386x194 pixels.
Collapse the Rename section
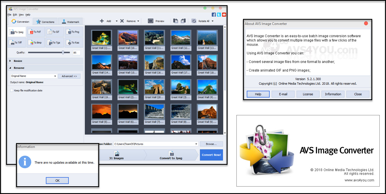[46, 68]
